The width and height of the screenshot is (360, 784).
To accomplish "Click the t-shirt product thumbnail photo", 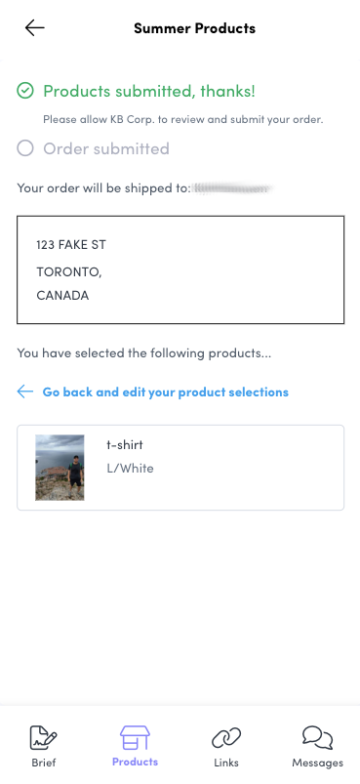I will [x=60, y=468].
